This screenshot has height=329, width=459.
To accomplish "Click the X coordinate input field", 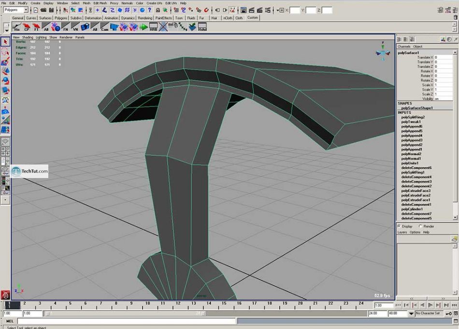I will tap(295, 10).
